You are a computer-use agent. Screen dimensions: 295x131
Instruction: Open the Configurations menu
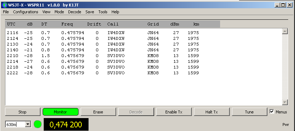point(25,12)
